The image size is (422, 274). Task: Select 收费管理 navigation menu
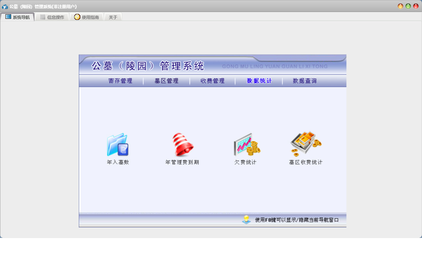pyautogui.click(x=213, y=81)
